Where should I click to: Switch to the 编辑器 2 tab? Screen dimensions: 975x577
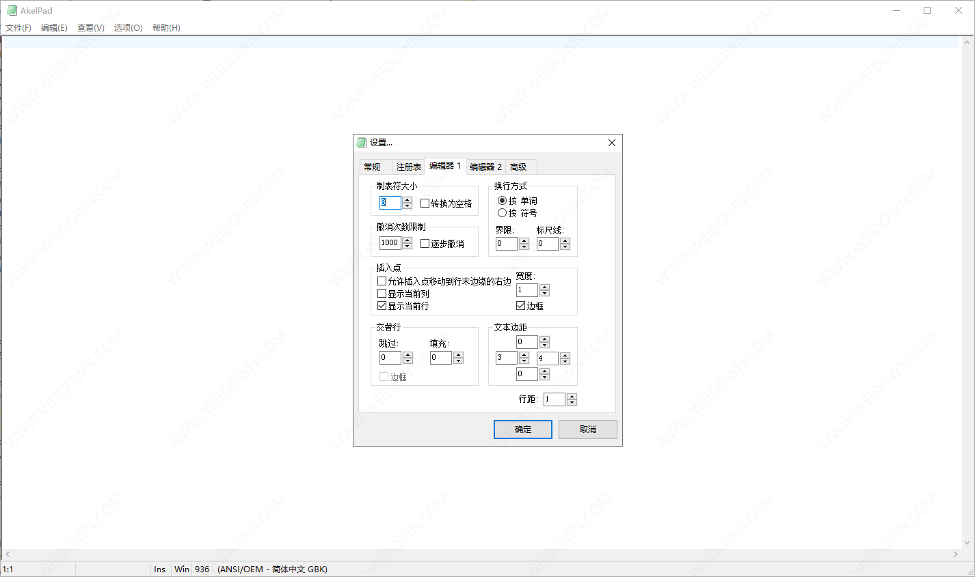pyautogui.click(x=485, y=167)
